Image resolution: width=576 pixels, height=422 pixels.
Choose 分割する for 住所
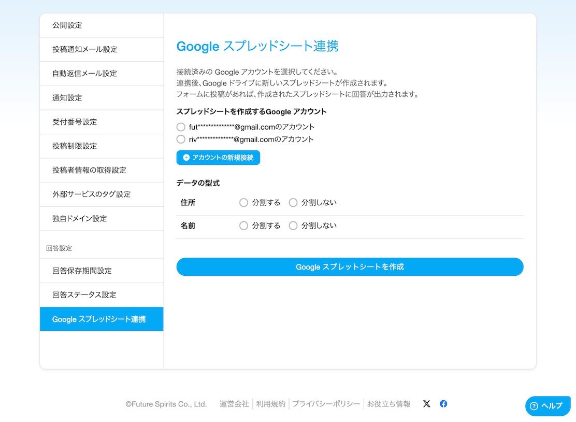pyautogui.click(x=243, y=203)
